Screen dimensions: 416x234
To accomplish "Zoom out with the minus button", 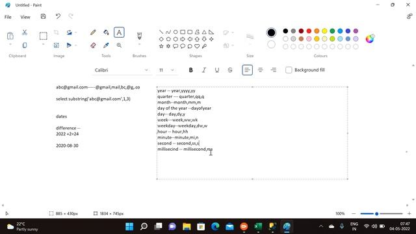I will coord(354,214).
